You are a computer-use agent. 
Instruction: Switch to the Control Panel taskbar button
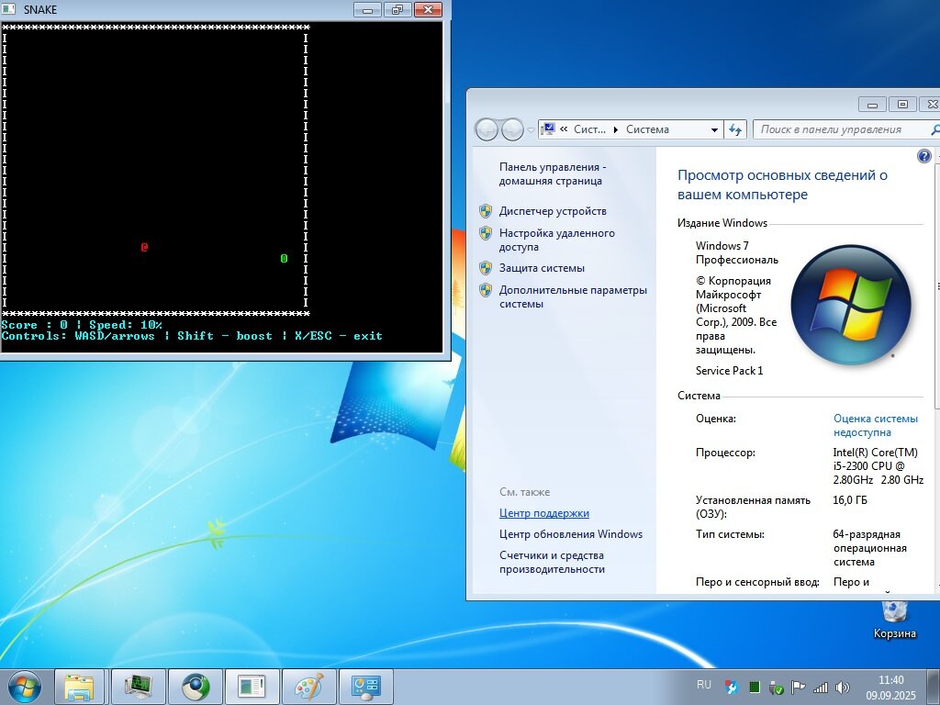[x=365, y=687]
